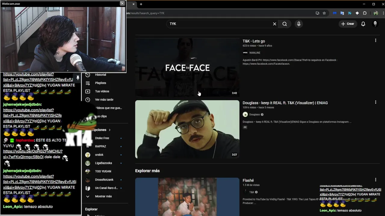Click the Explorar sidebar heading
The image size is (385, 216).
click(x=91, y=209)
